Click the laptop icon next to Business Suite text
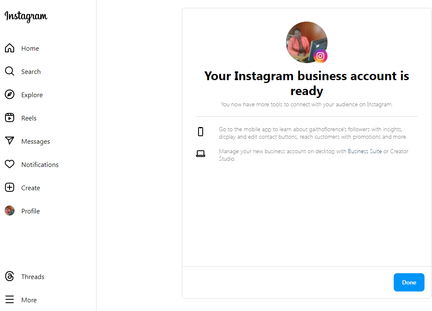The width and height of the screenshot is (432, 311). [201, 153]
